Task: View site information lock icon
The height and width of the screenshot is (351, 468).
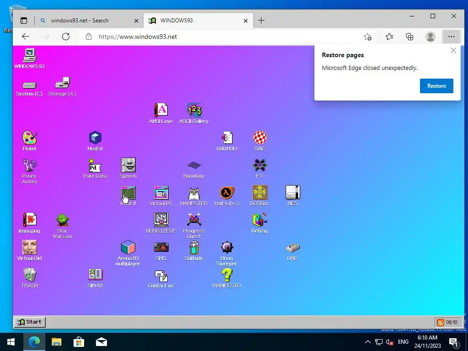Action: click(88, 37)
